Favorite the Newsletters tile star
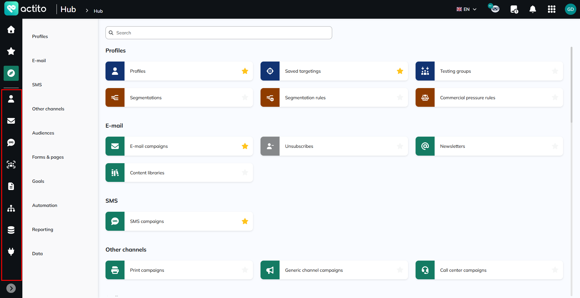The width and height of the screenshot is (580, 298). tap(555, 146)
